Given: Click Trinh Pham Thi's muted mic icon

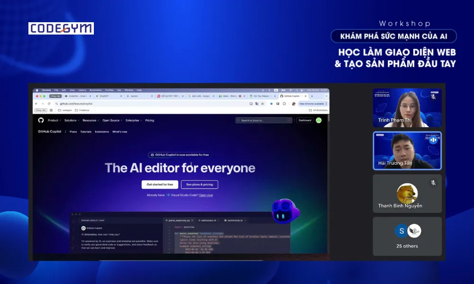Looking at the screenshot, I should coord(433,97).
